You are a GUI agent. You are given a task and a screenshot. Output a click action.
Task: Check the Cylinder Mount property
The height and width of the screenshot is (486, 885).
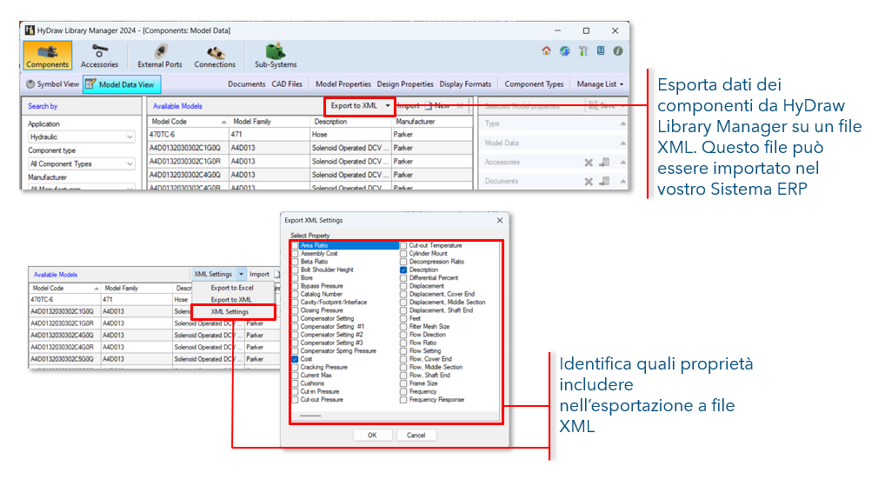(x=403, y=254)
